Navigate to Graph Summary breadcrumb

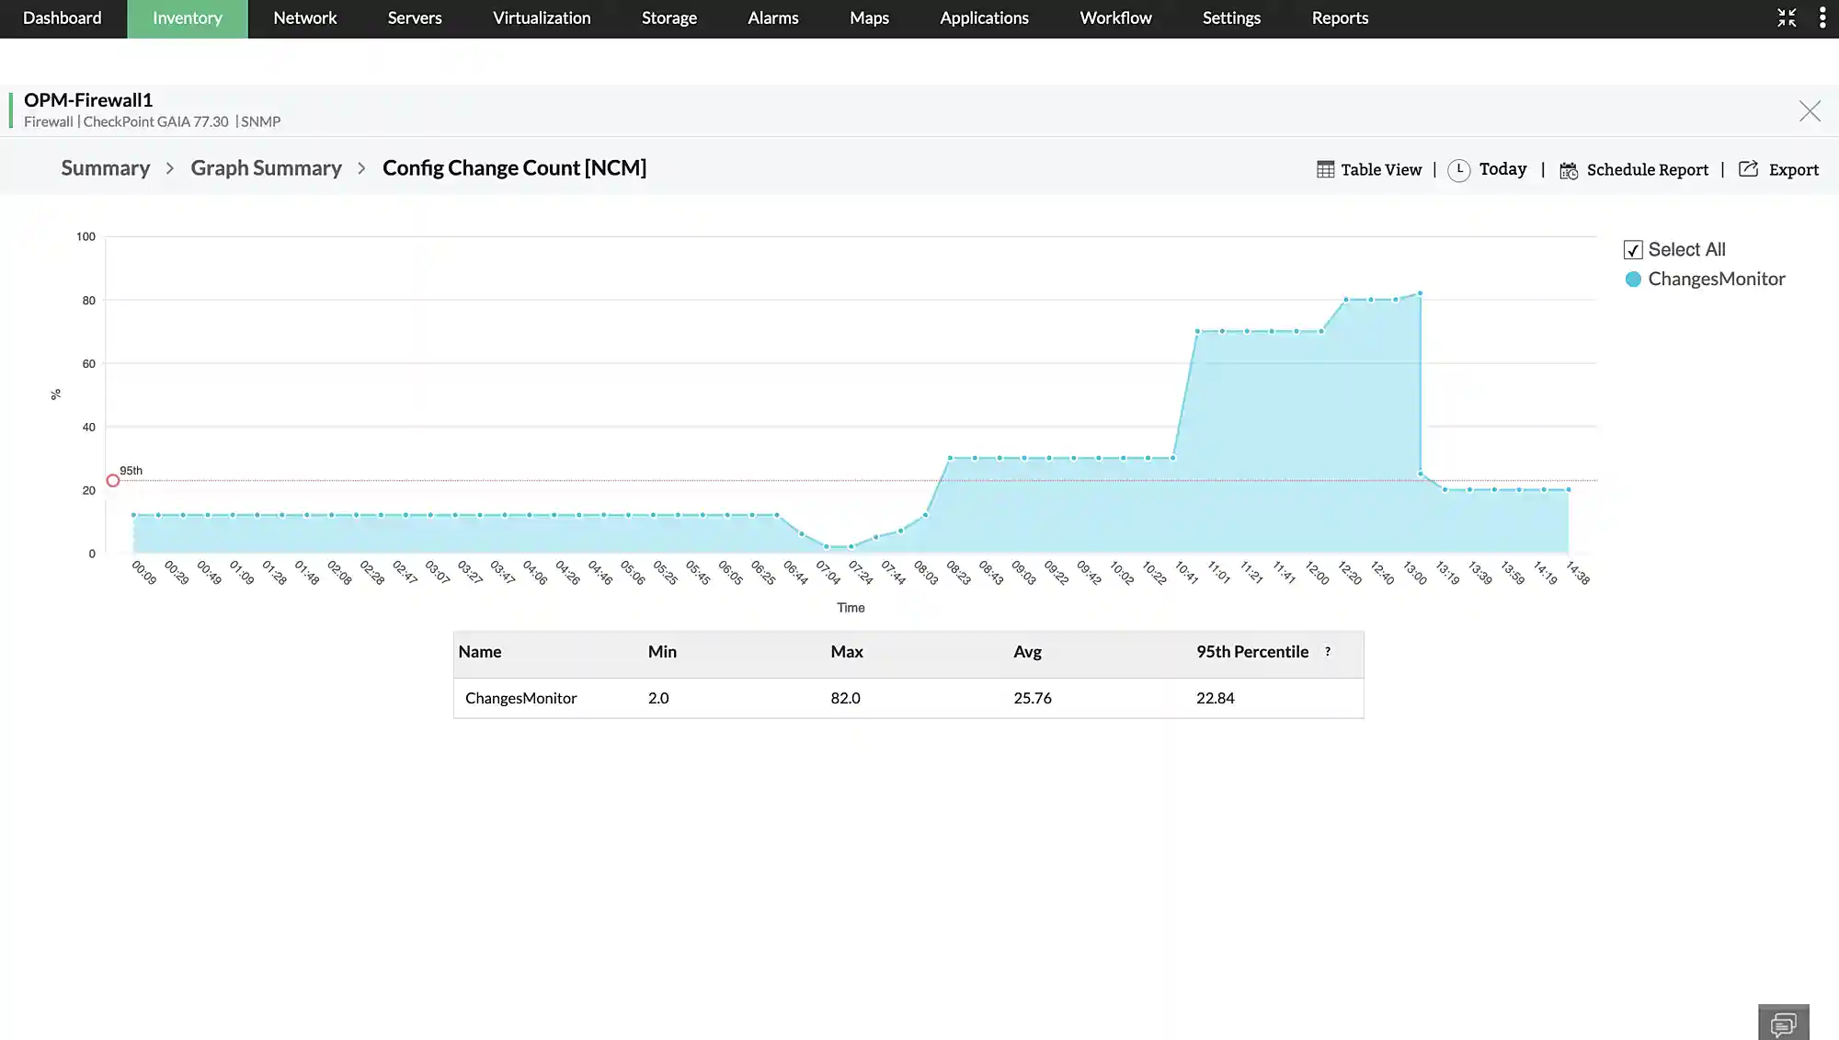pos(266,168)
